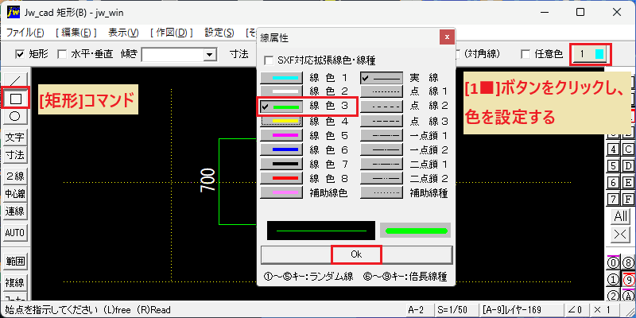This screenshot has height=318, width=636.
Task: Select 線色 5 magenta color
Action: tap(281, 135)
